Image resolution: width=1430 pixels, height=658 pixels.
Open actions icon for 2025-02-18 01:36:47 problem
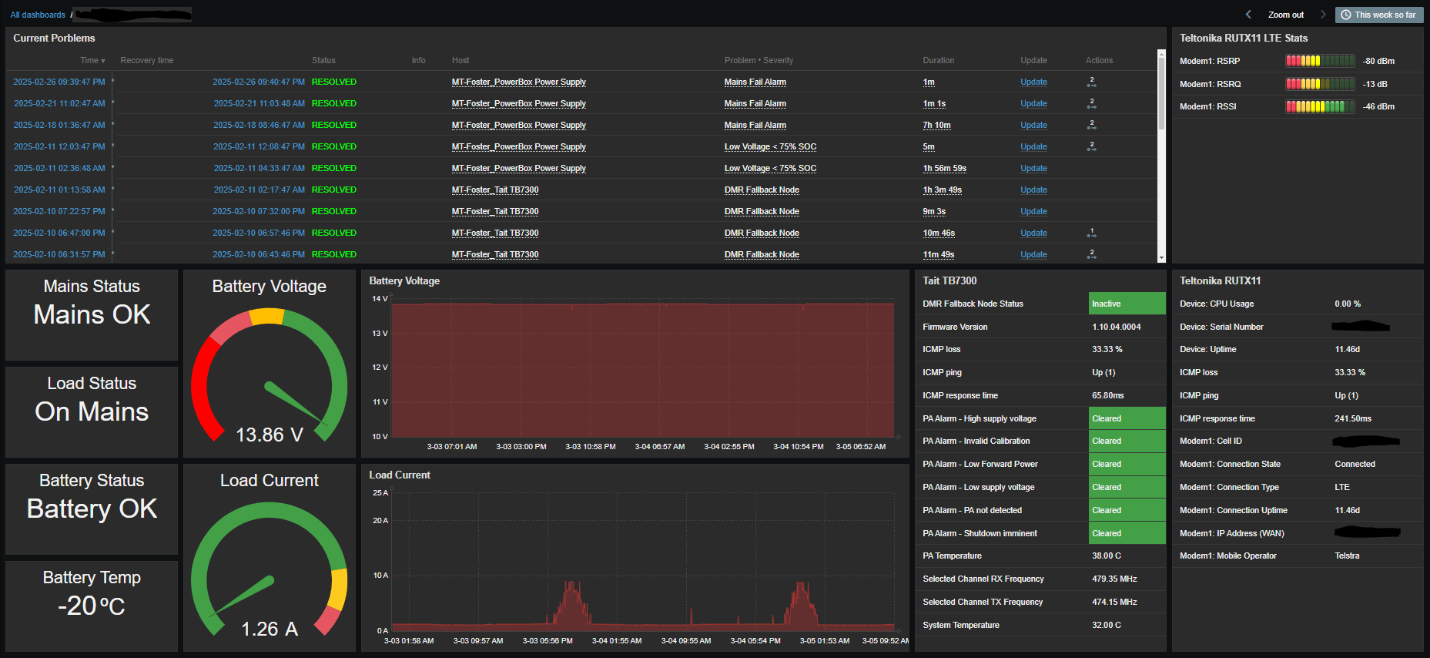pos(1091,125)
